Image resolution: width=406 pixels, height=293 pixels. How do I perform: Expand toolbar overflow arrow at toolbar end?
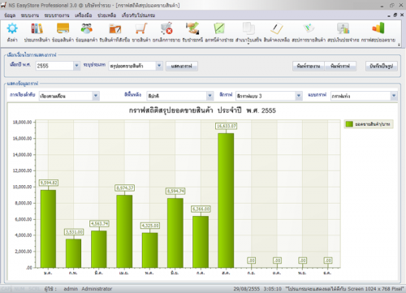399,45
